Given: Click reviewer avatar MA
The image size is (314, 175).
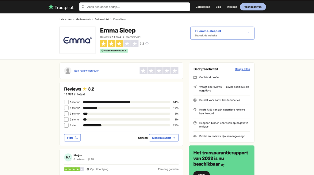Looking at the screenshot, I should (x=68, y=158).
